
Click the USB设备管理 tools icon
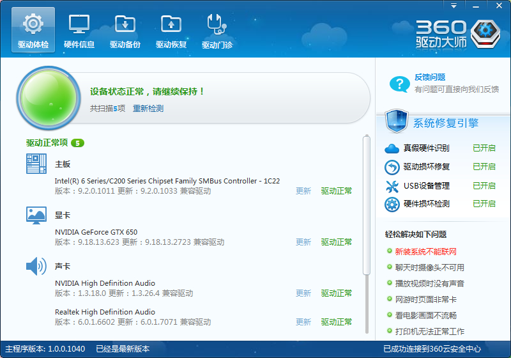click(392, 186)
